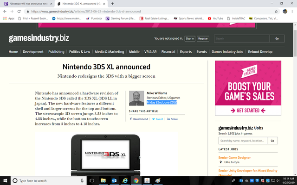
Task: Open the Financial section
Action: point(168,52)
